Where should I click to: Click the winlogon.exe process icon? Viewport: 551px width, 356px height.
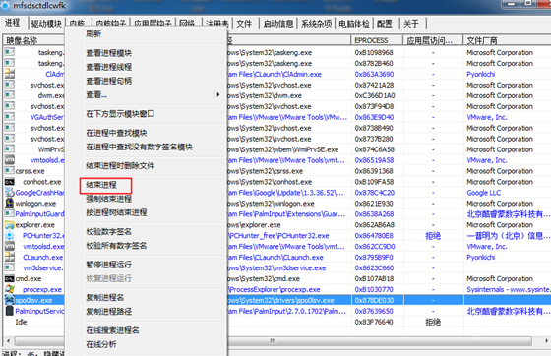10,203
